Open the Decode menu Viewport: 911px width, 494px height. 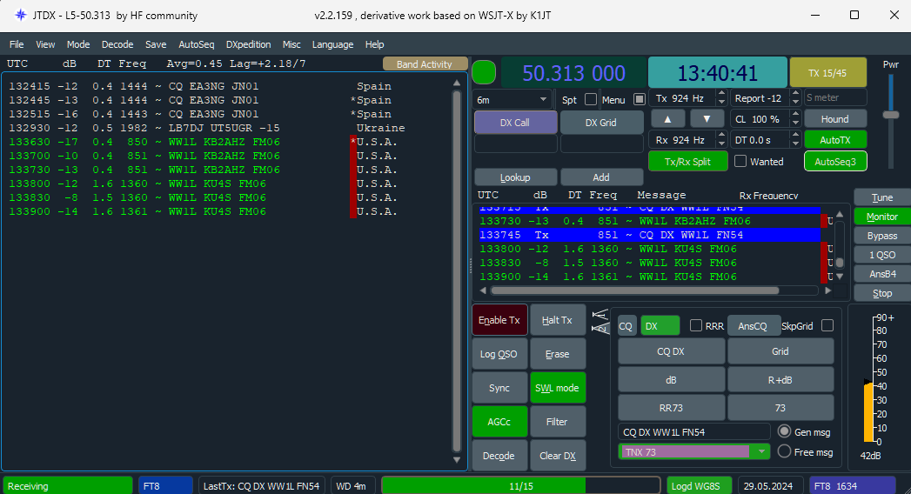pos(117,44)
